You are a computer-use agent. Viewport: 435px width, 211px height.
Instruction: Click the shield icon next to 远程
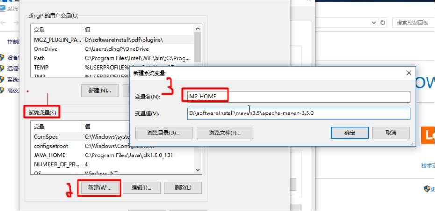[x=2, y=69]
